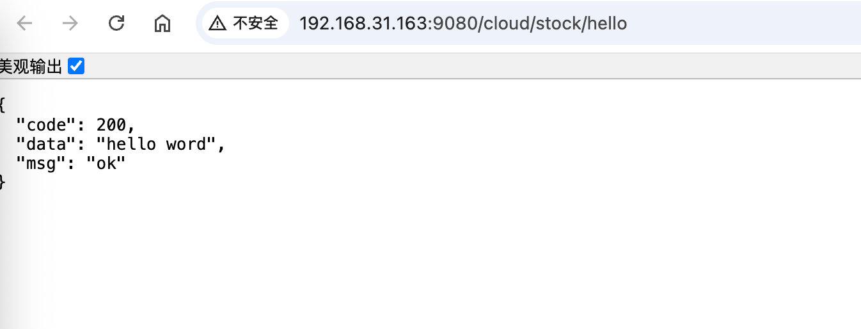Click the forward navigation arrow

click(x=70, y=24)
